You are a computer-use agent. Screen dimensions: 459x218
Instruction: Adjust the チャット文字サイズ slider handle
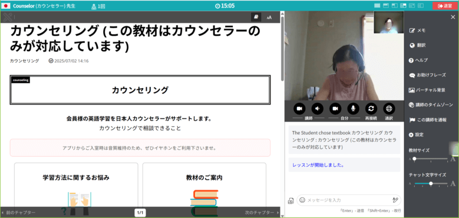pos(431,183)
